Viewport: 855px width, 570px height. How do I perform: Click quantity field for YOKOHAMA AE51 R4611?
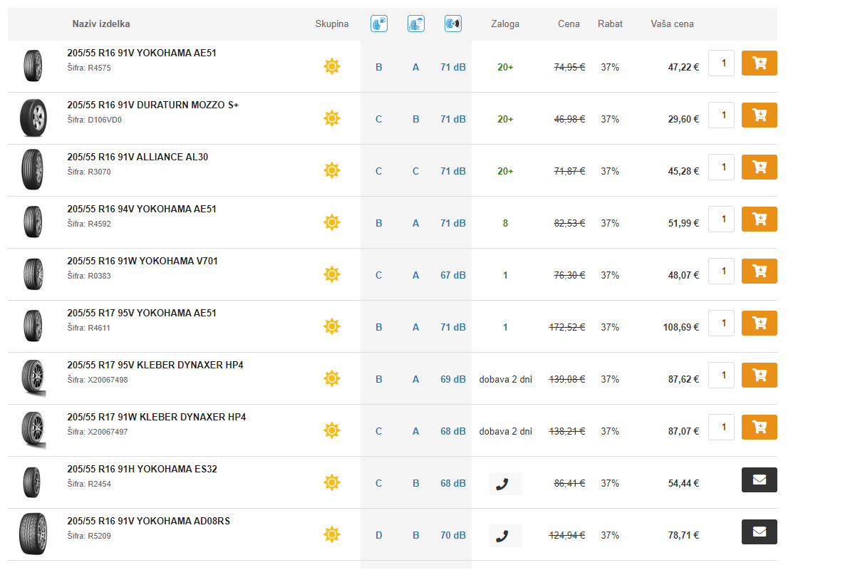pyautogui.click(x=721, y=323)
